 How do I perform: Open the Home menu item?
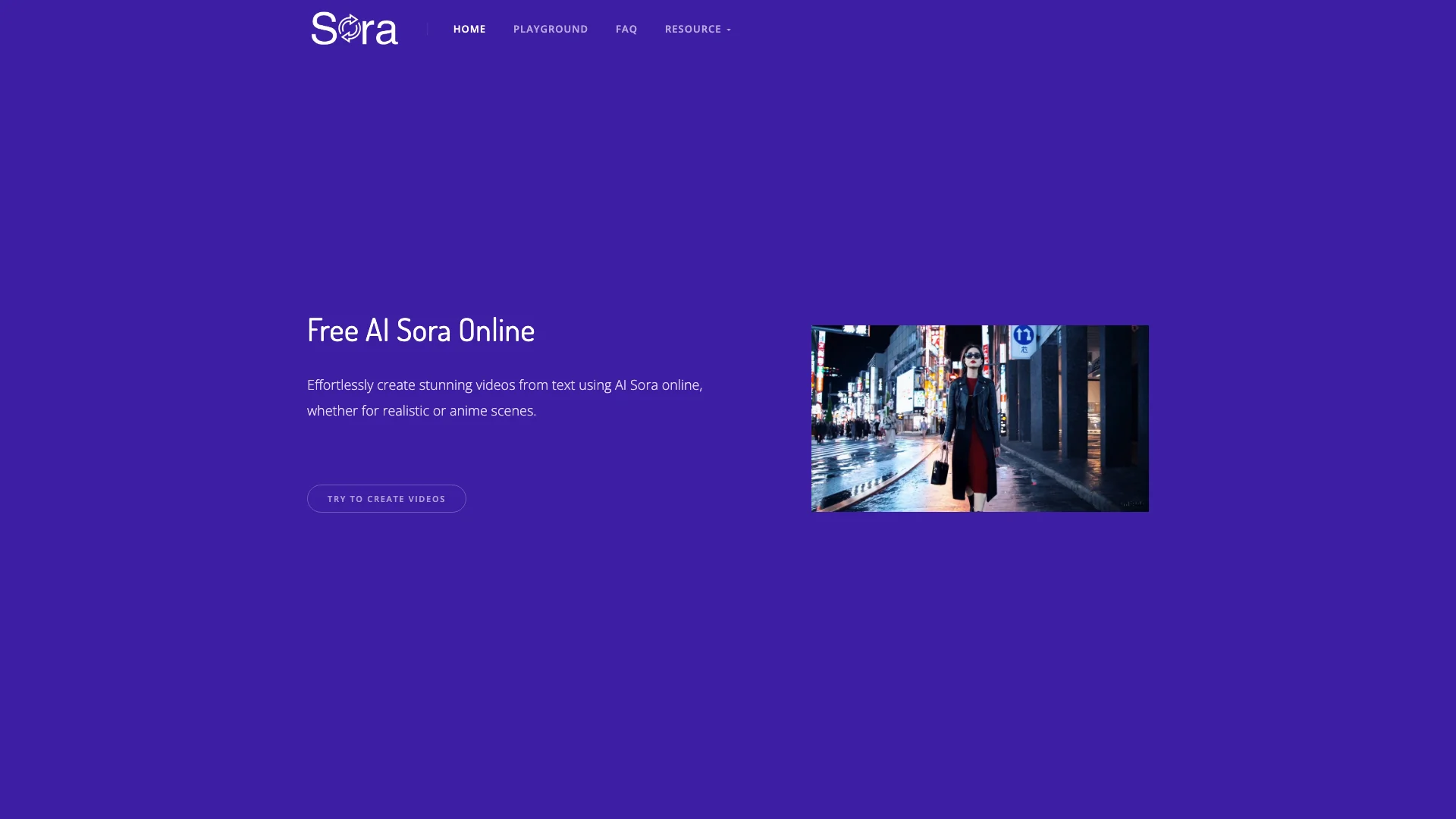[469, 29]
